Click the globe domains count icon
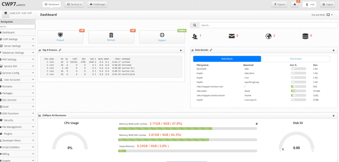The width and height of the screenshot is (339, 162). [268, 36]
